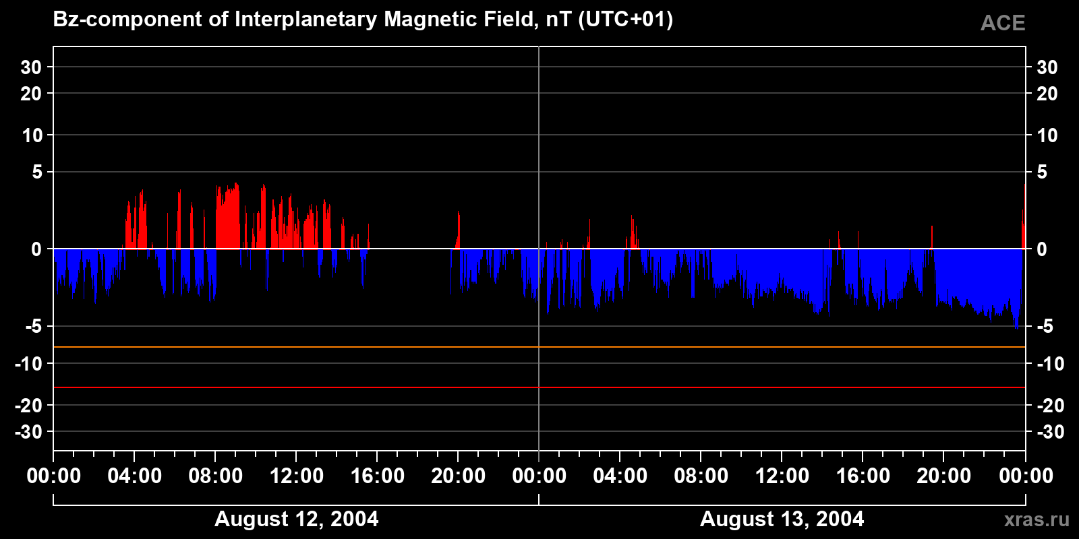1079x539 pixels.
Task: Select the 30 label on the right axis
Action: (x=1047, y=67)
